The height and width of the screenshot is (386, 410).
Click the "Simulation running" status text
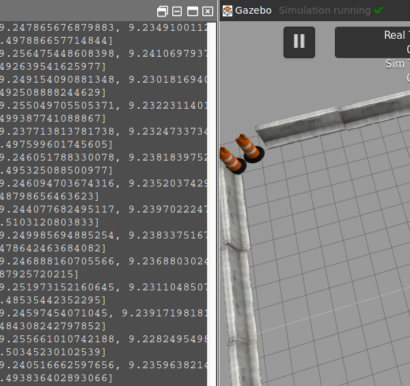(324, 10)
